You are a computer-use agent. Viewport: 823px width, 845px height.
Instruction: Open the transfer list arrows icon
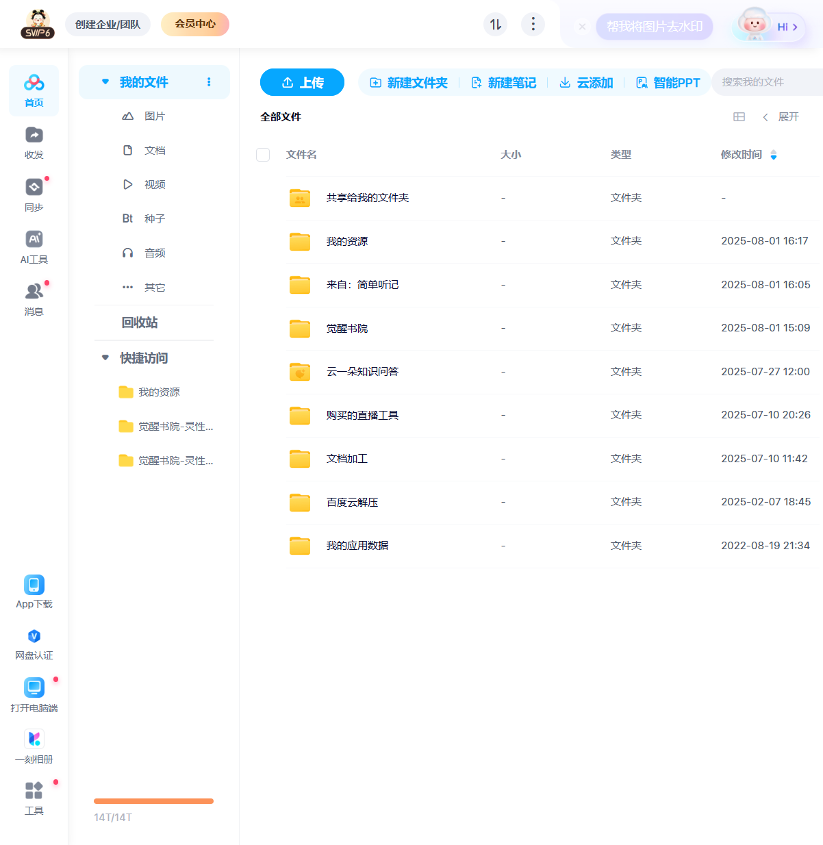[496, 25]
